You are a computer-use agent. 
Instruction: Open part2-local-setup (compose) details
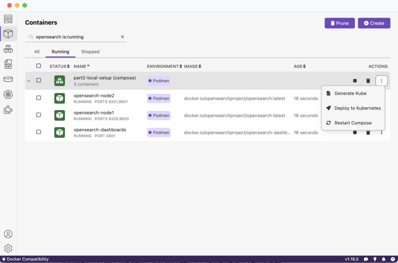coord(105,78)
